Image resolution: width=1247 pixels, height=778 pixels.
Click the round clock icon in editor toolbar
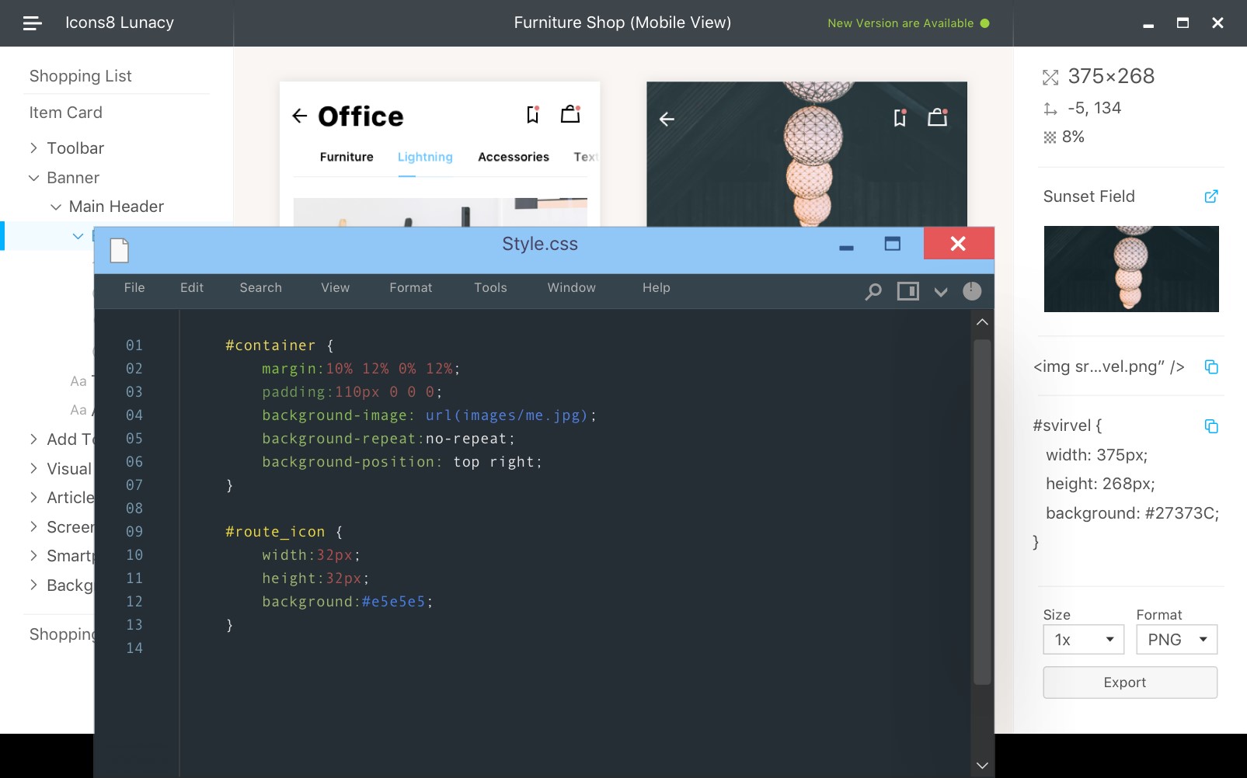click(x=972, y=291)
